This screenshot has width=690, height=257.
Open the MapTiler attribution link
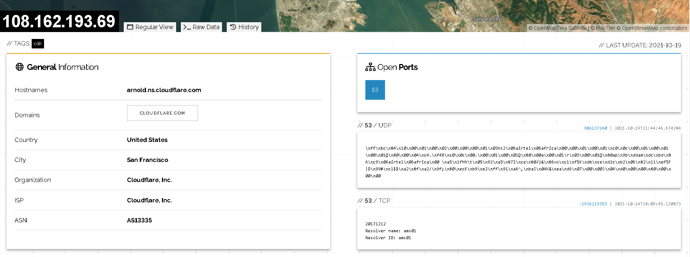click(x=605, y=28)
